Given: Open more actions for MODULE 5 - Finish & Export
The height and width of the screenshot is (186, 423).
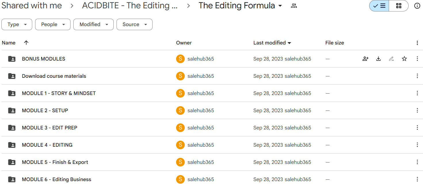Looking at the screenshot, I should pyautogui.click(x=417, y=162).
